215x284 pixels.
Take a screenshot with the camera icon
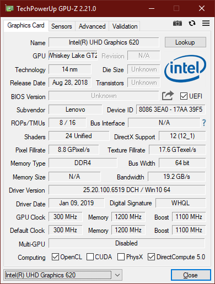[x=178, y=23]
